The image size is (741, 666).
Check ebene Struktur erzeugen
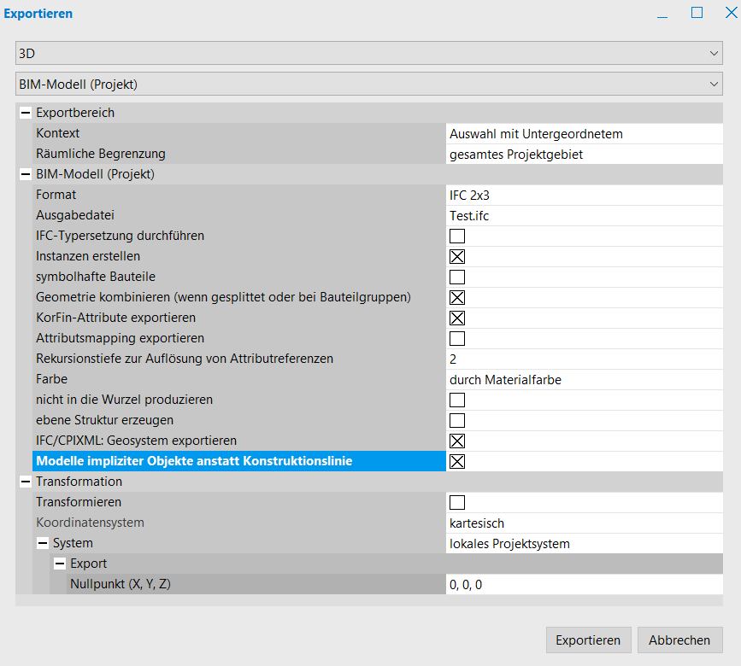click(457, 420)
